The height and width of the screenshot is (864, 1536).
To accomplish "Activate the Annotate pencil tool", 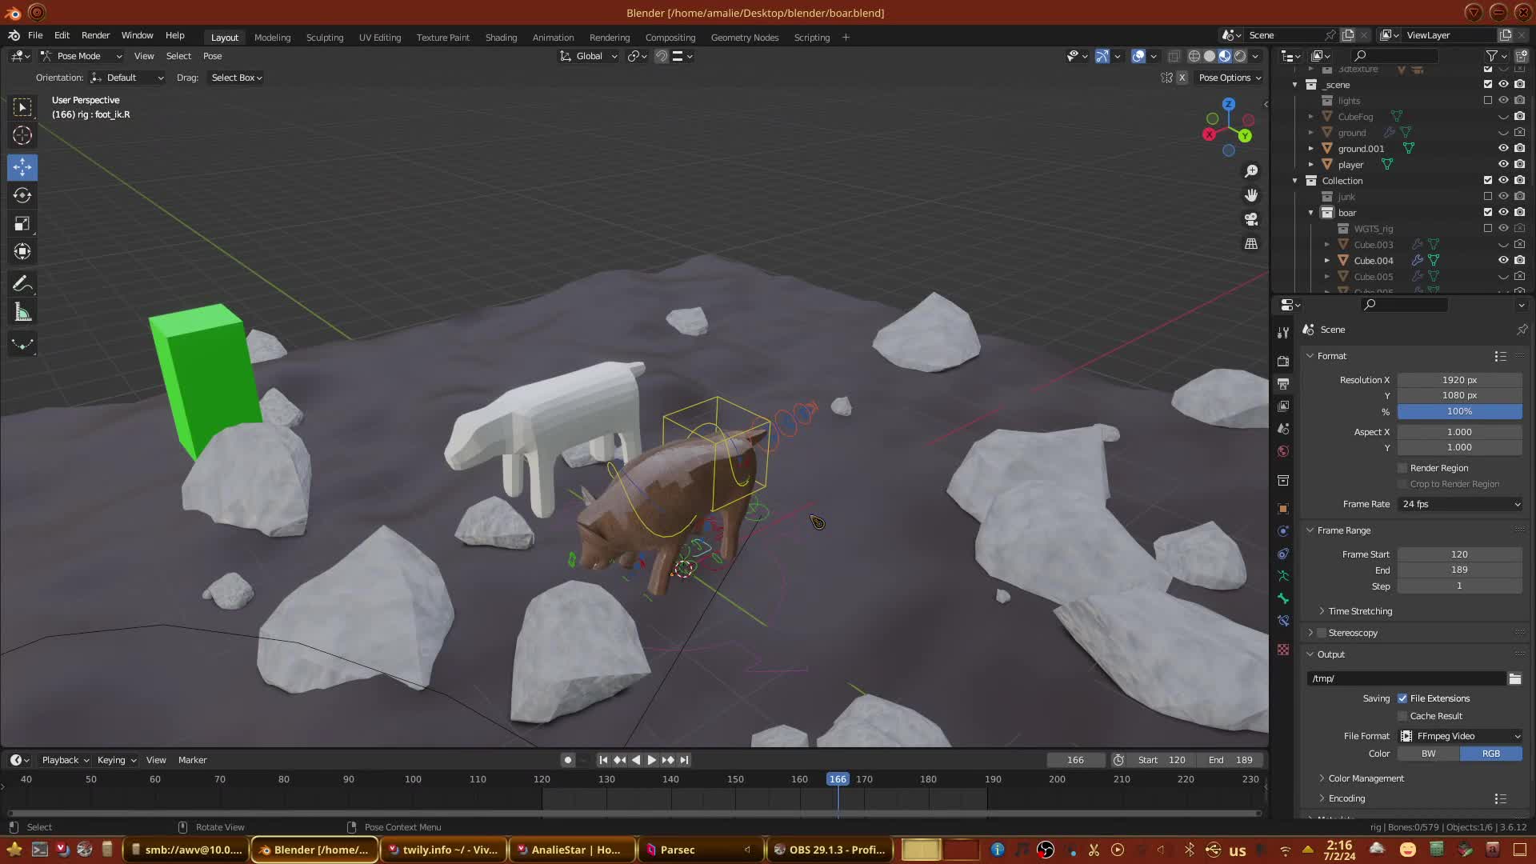I will pyautogui.click(x=22, y=284).
